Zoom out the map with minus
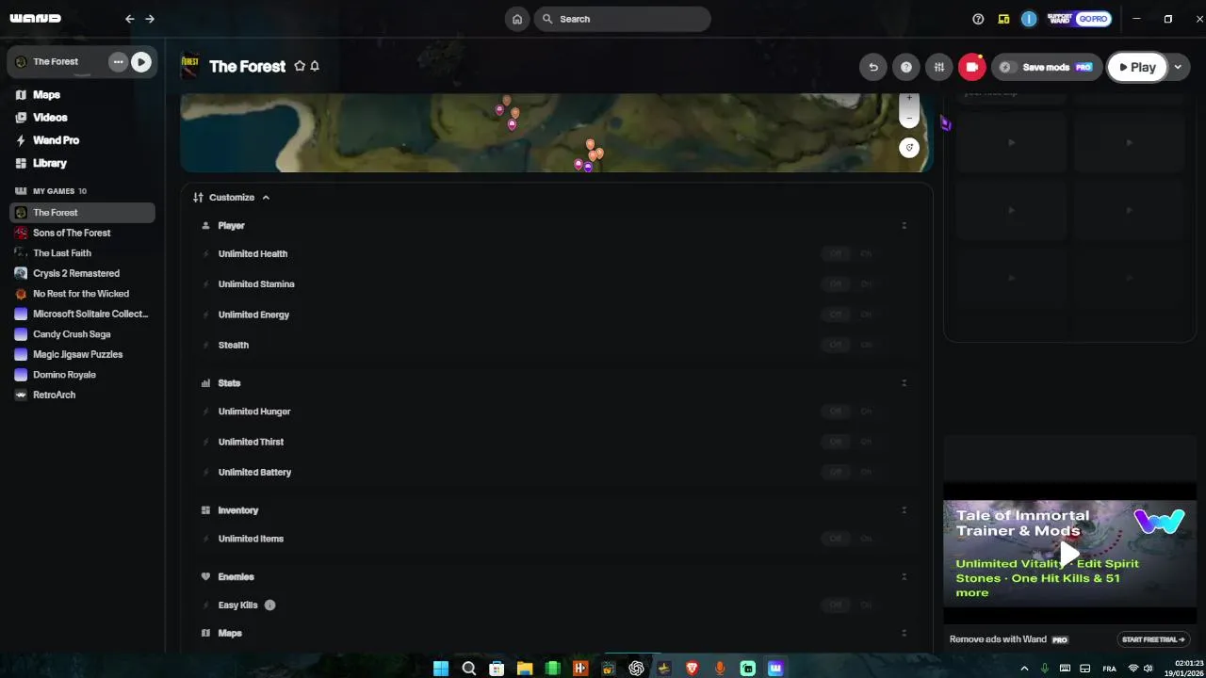Viewport: 1206px width, 678px height. tap(909, 118)
